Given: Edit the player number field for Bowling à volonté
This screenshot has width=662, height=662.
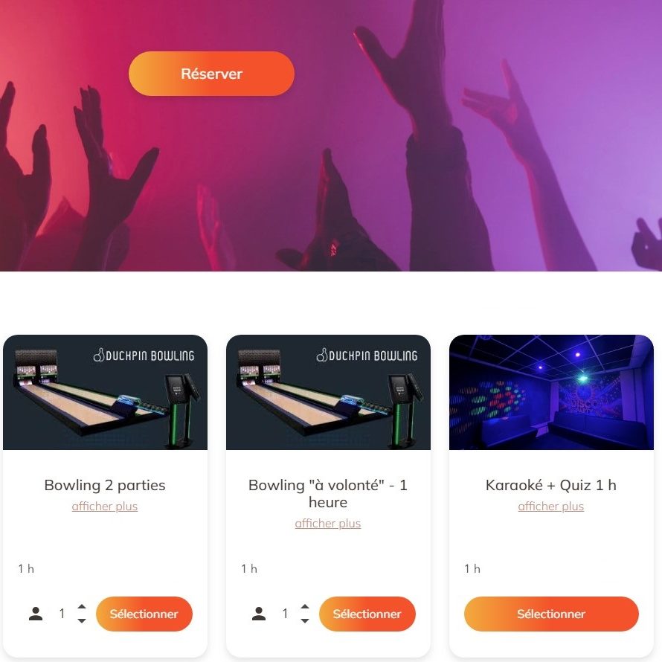Looking at the screenshot, I should pos(285,614).
